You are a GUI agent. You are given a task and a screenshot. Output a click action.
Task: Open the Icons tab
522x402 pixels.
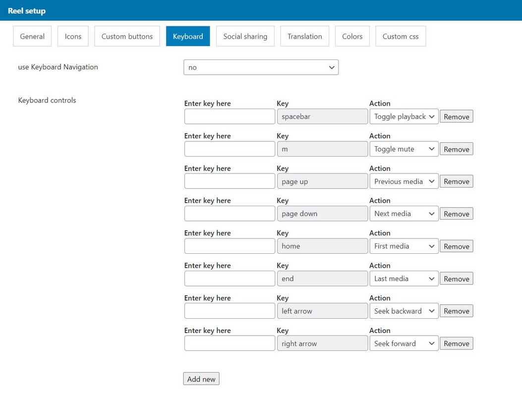[73, 36]
